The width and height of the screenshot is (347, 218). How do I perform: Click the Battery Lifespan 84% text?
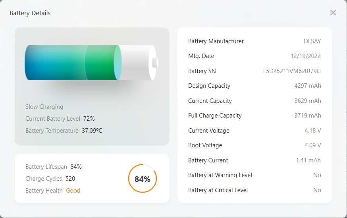click(76, 167)
